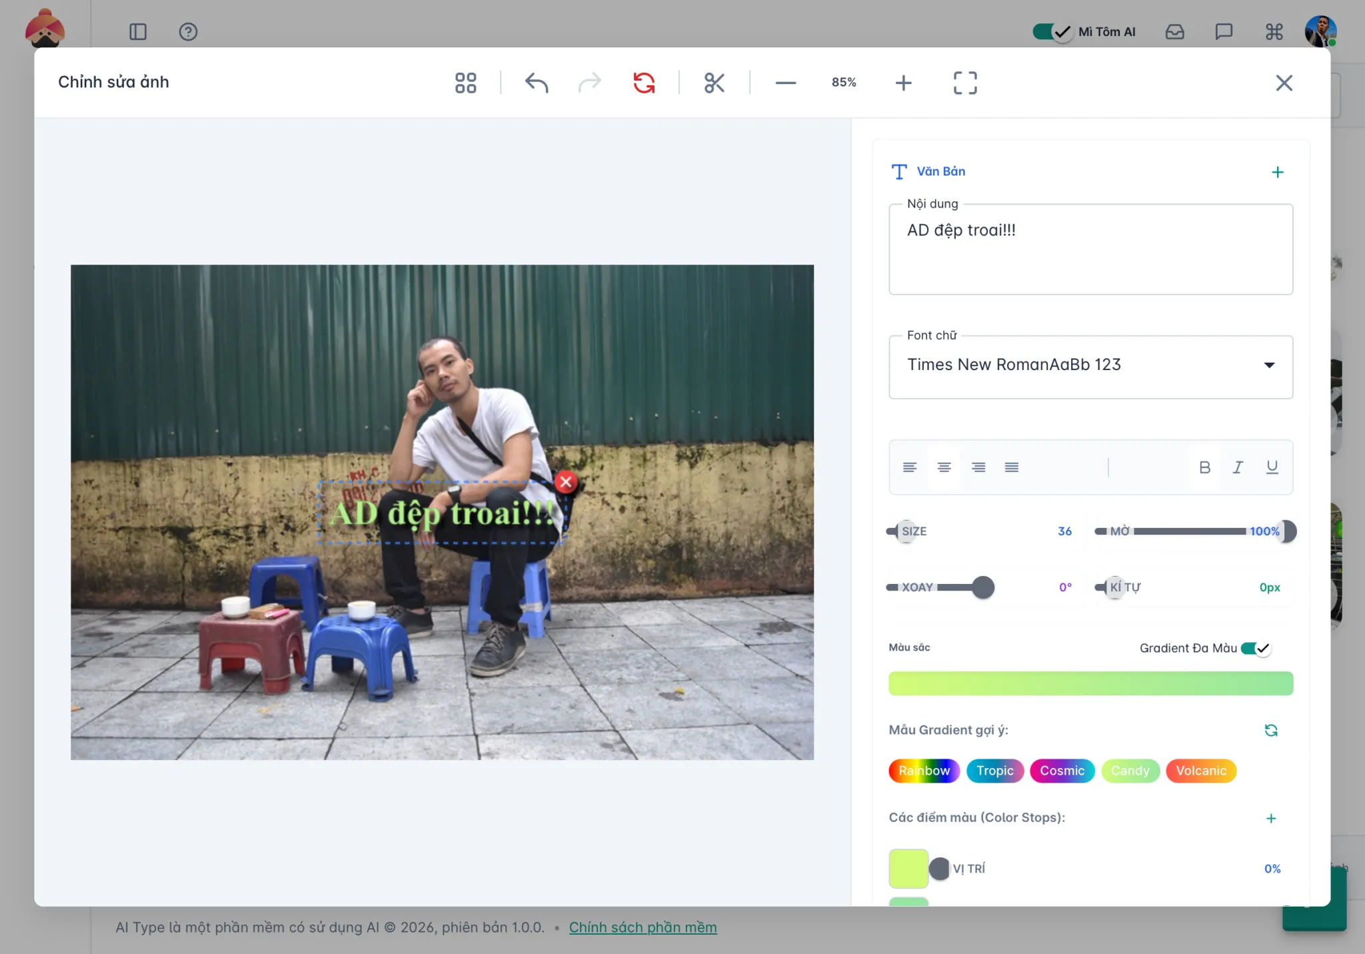1365x954 pixels.
Task: Click the gradient preview color bar
Action: 1090,683
